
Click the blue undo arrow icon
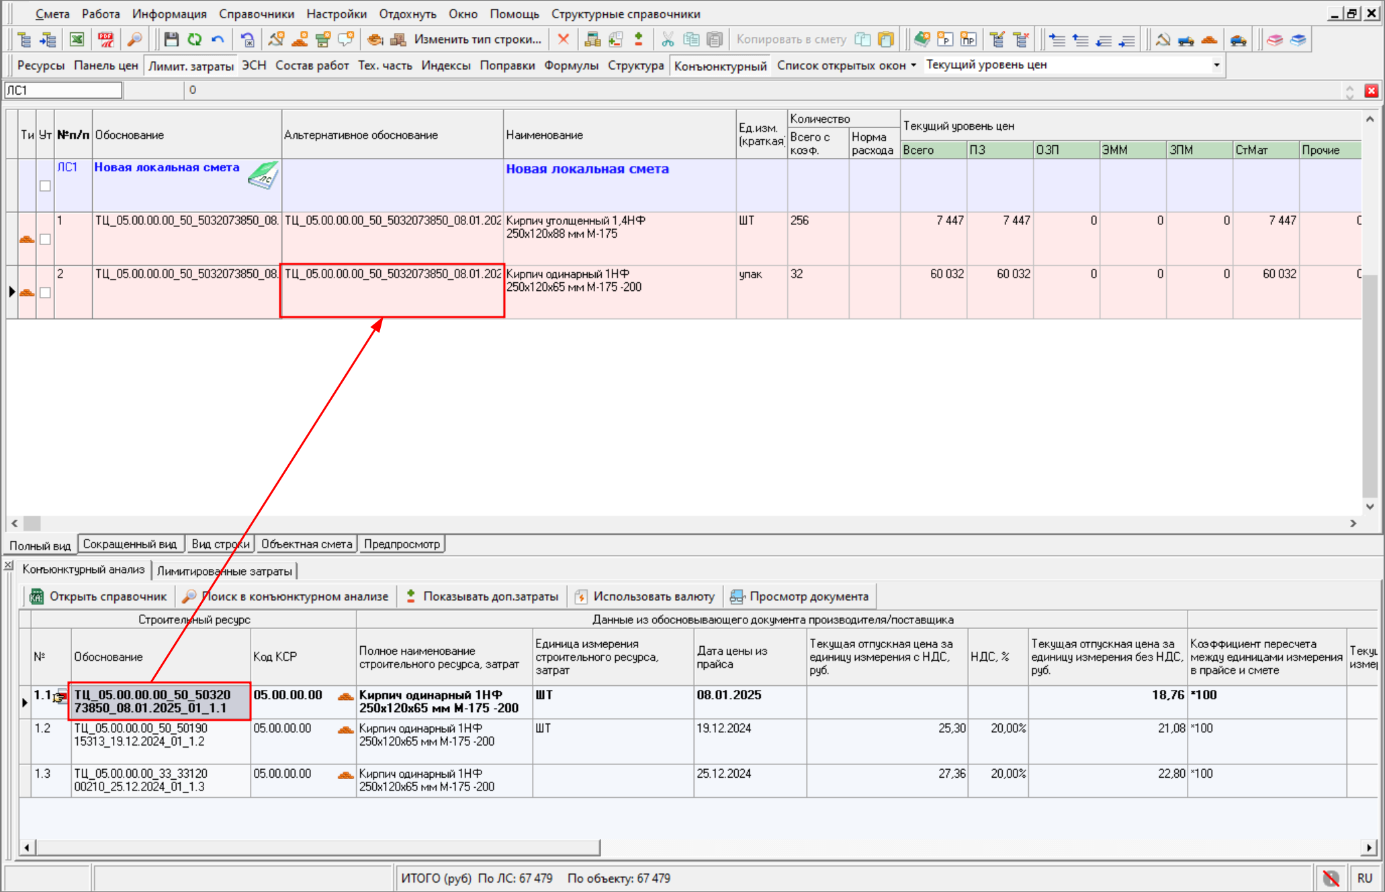[218, 40]
